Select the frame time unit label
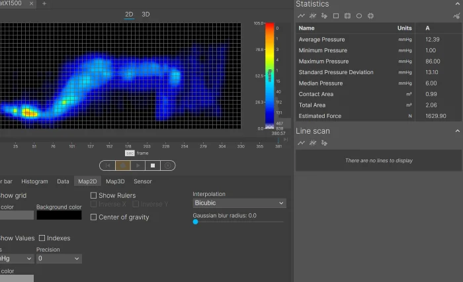 (x=142, y=153)
